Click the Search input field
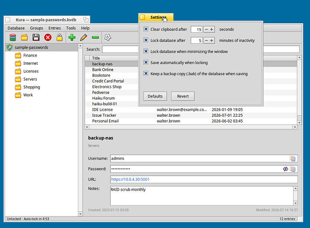The image size is (310, 228). point(120,49)
